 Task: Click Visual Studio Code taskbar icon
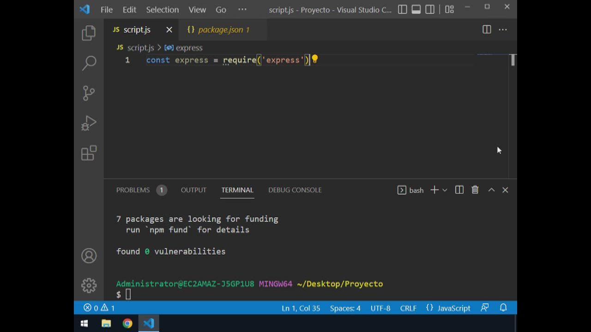[x=149, y=324]
